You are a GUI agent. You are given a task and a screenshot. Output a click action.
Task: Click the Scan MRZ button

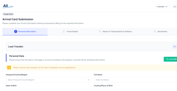click(x=170, y=59)
